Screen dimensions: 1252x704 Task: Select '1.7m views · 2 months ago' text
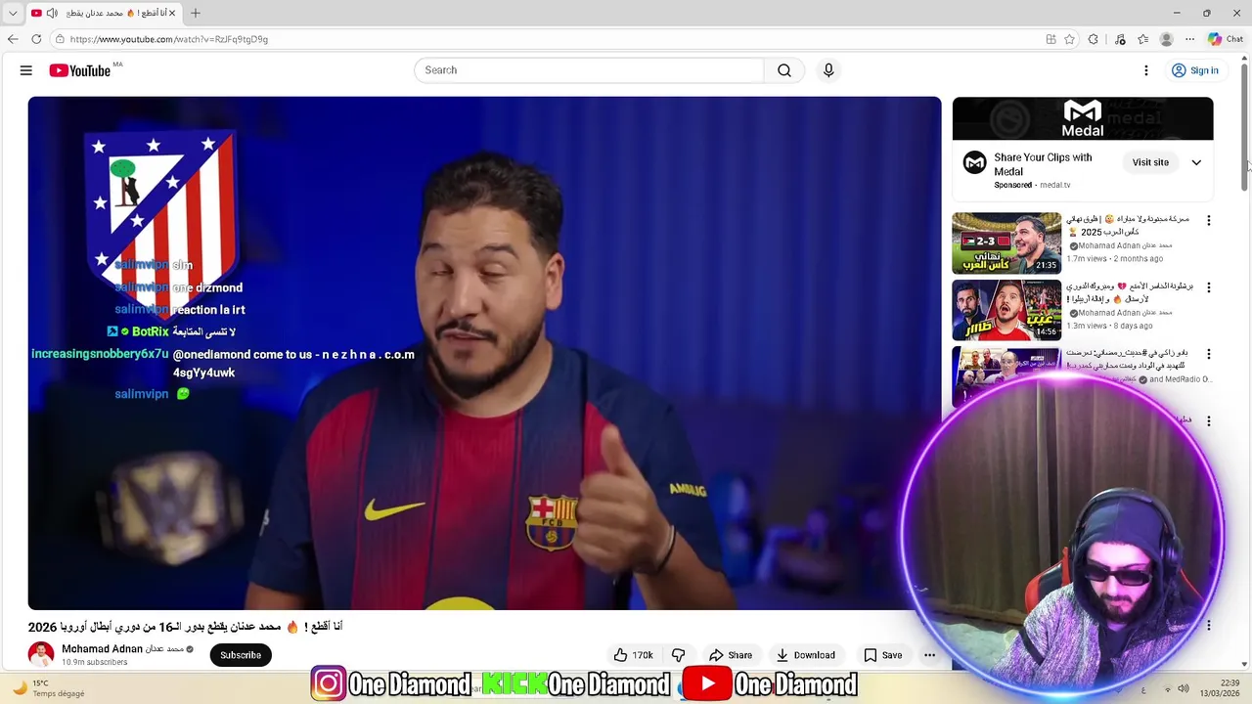[1114, 259]
